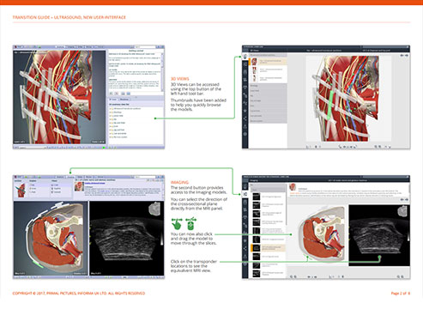Image resolution: width=423 pixels, height=309 pixels.
Task: Click 'Page 2 of 8' footer text
Action: 401,294
